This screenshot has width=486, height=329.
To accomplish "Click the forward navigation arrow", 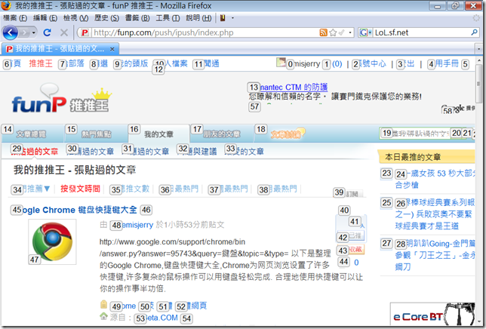I will tap(24, 32).
